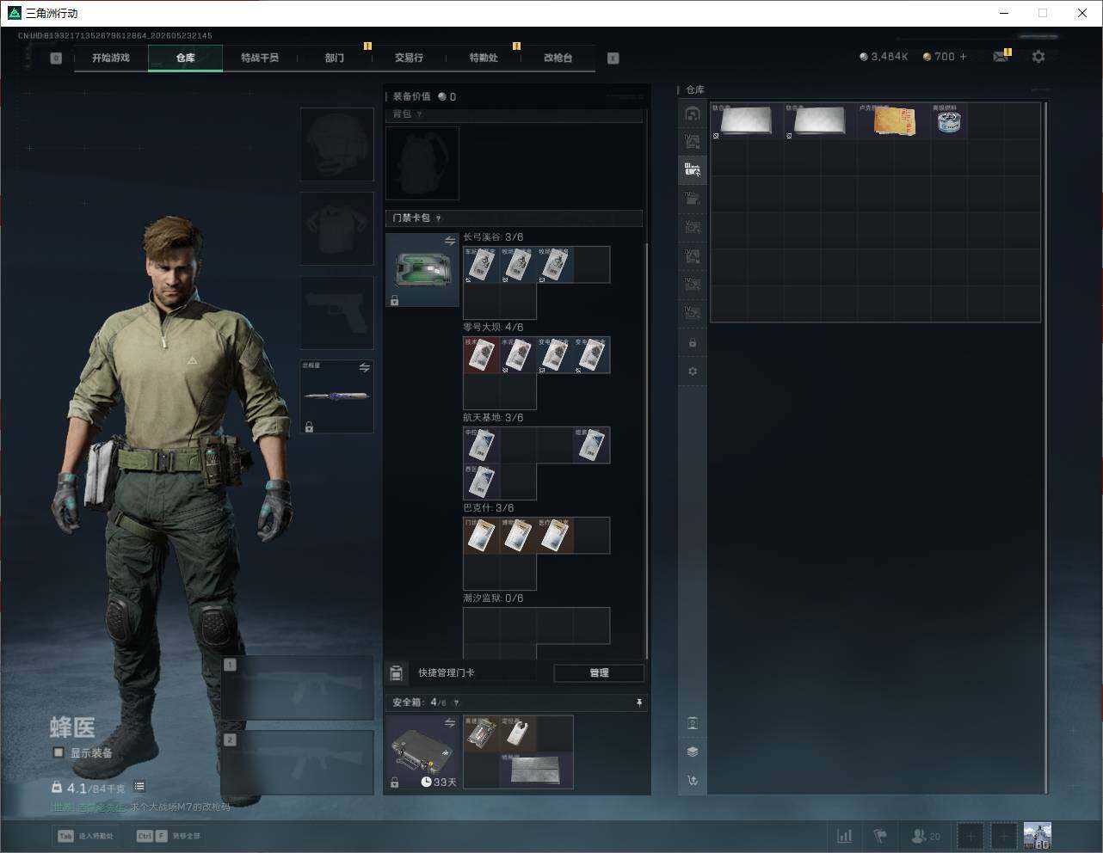Select the first keycard under 长弓溪谷
The image size is (1103, 853).
tap(482, 265)
